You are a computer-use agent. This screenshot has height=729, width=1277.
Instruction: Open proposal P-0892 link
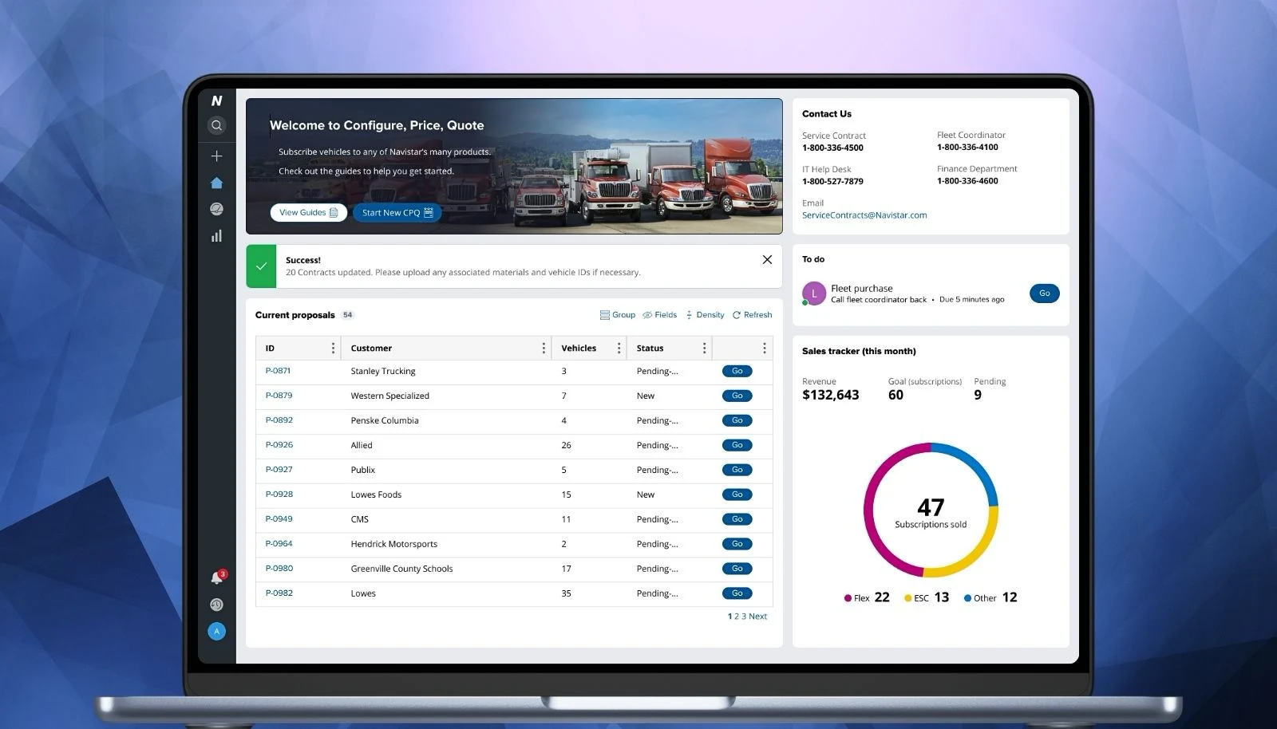[x=279, y=420]
